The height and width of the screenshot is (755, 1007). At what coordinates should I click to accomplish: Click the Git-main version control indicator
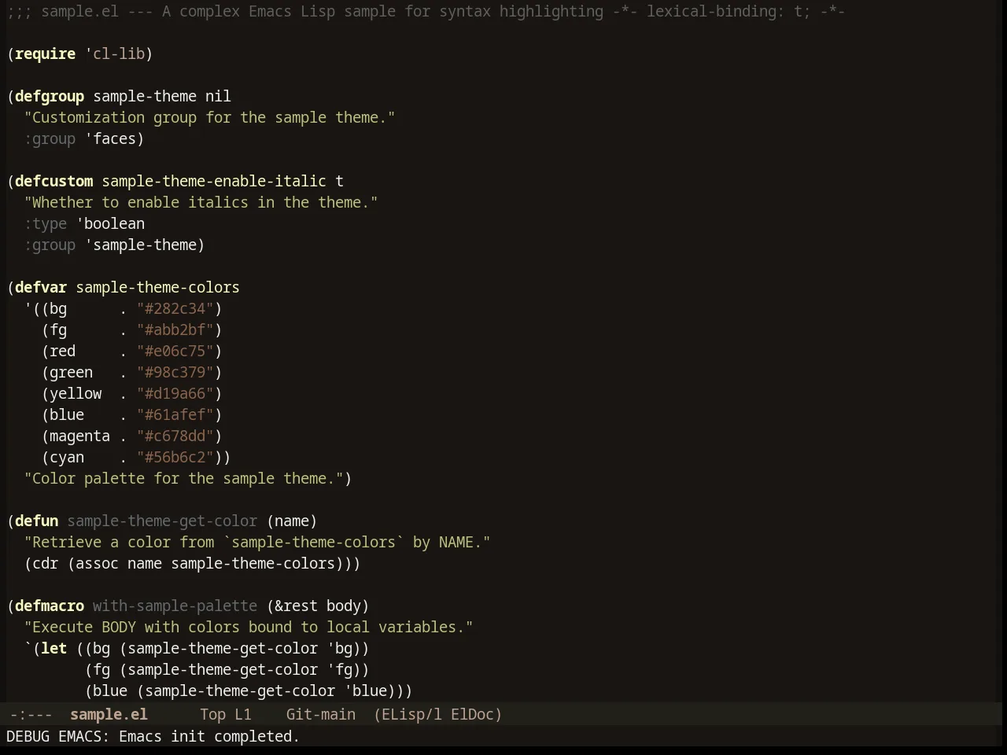321,715
